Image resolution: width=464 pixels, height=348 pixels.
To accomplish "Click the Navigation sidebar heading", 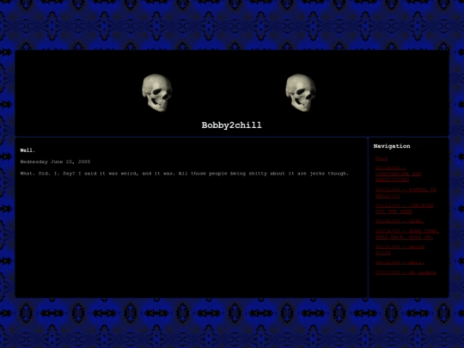I will point(392,146).
